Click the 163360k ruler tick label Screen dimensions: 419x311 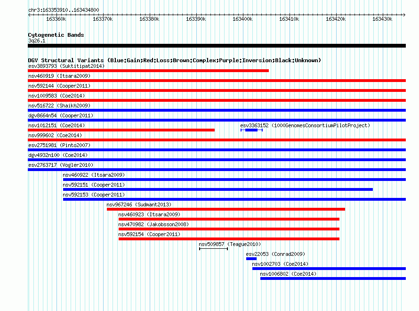(x=56, y=19)
